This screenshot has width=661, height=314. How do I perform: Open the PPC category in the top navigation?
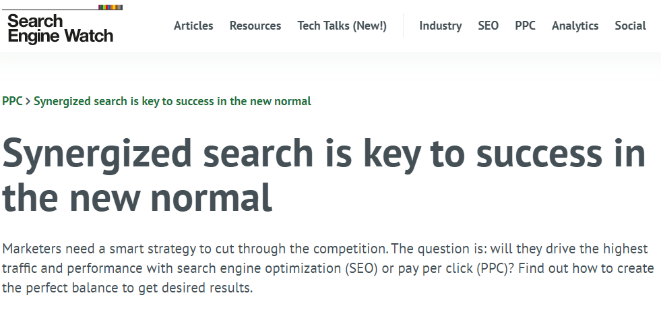coord(526,26)
